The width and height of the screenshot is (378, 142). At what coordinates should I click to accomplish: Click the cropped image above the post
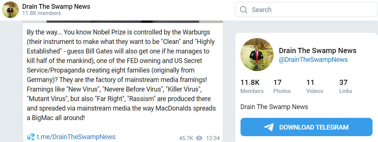123,22
